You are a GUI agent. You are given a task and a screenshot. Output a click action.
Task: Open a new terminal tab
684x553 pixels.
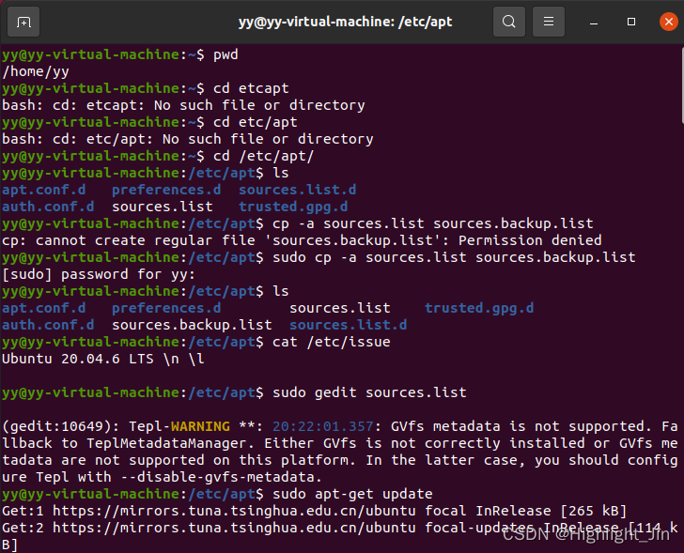point(23,22)
